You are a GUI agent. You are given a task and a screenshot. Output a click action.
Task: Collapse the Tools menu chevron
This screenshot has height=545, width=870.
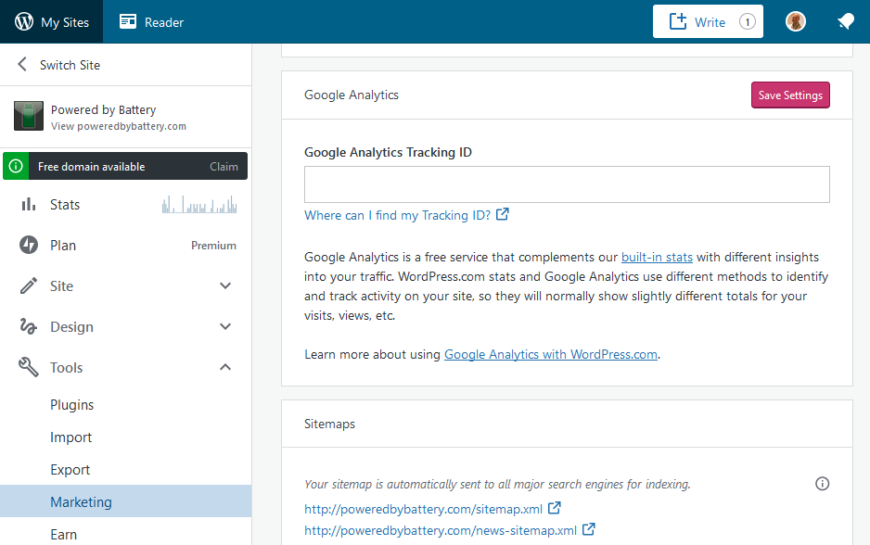[x=225, y=368]
